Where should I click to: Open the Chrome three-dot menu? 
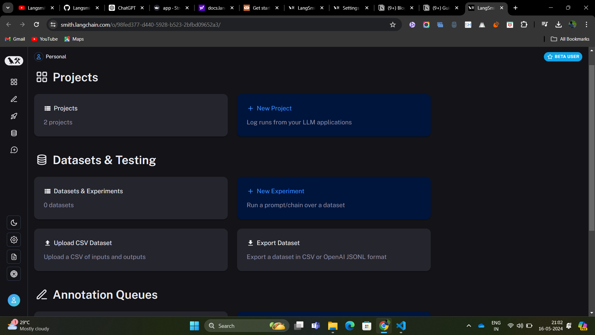pos(586,25)
